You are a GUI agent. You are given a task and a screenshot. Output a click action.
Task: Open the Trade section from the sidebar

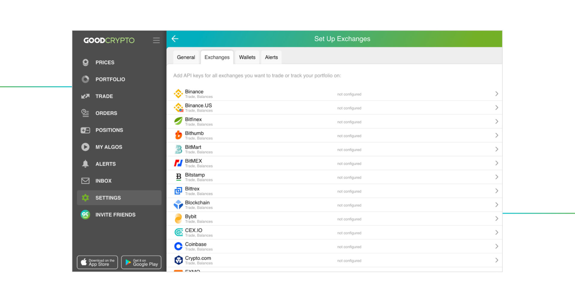coord(104,96)
